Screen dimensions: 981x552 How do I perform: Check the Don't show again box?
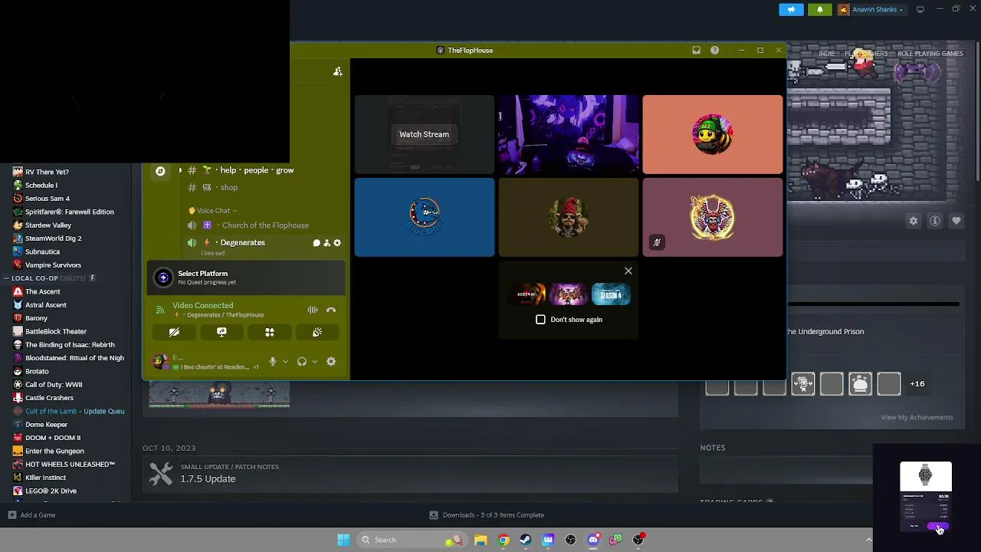(x=540, y=320)
